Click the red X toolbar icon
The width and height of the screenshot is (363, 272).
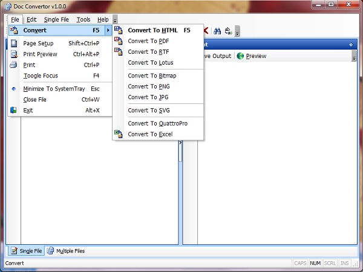pos(206,31)
